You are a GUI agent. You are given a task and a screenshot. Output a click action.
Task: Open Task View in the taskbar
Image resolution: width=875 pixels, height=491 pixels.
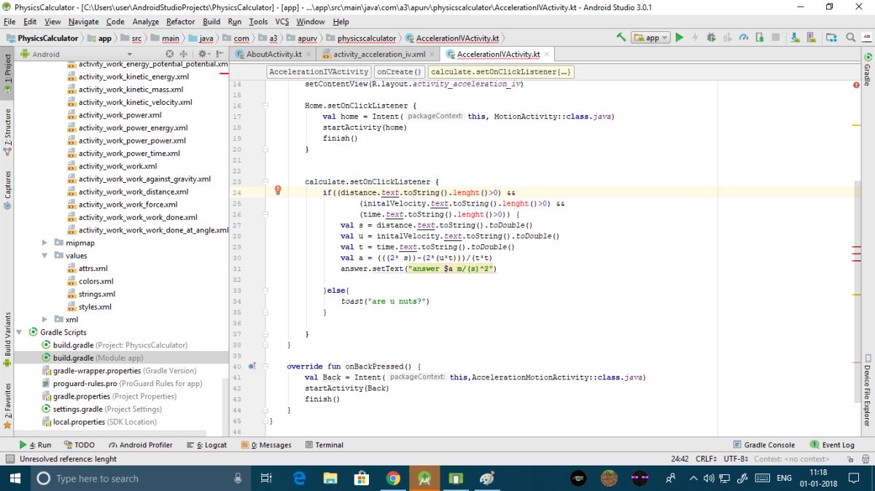(x=266, y=478)
